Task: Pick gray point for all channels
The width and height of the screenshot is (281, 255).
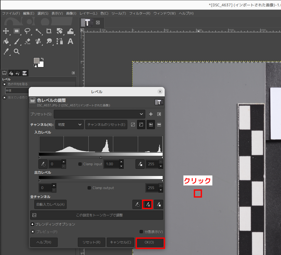Action: coord(148,204)
